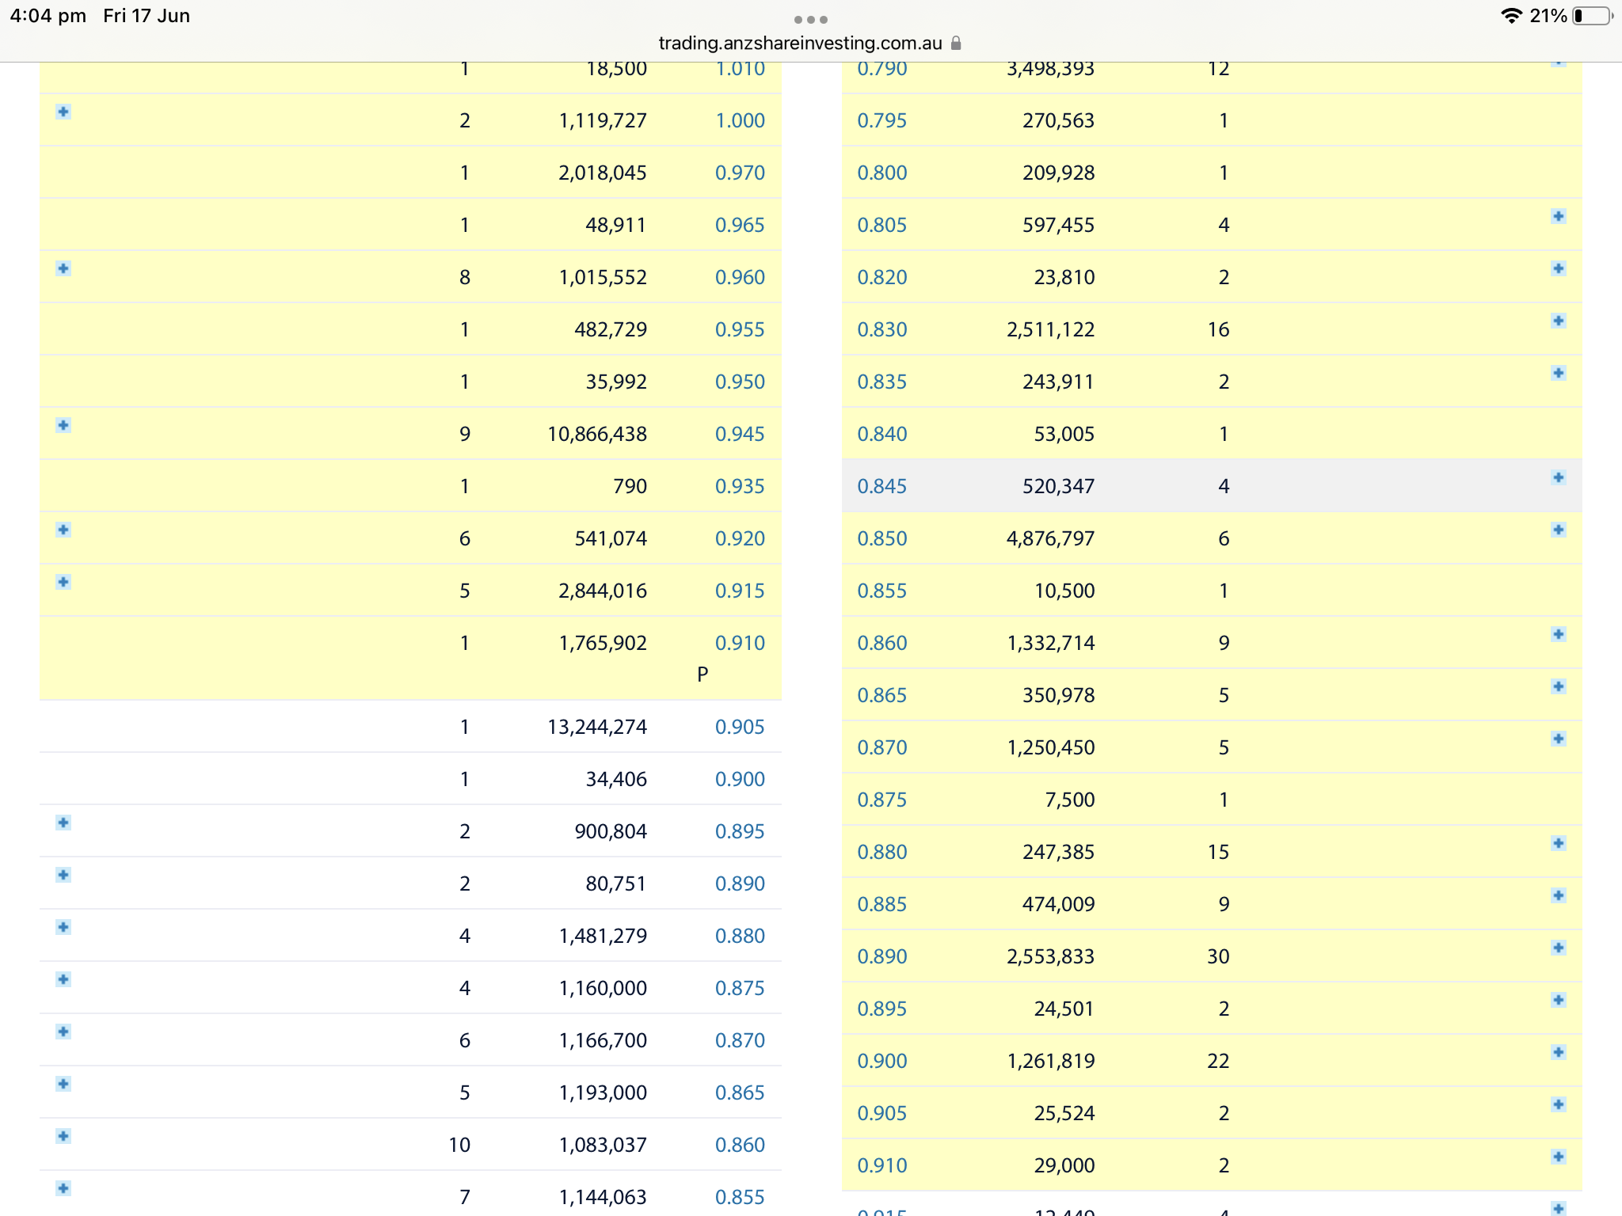Select buy price 0.970

point(740,173)
